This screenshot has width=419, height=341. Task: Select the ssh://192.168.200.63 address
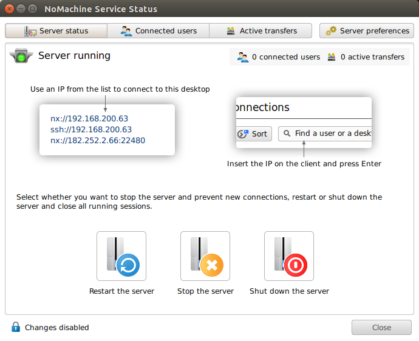[91, 129]
